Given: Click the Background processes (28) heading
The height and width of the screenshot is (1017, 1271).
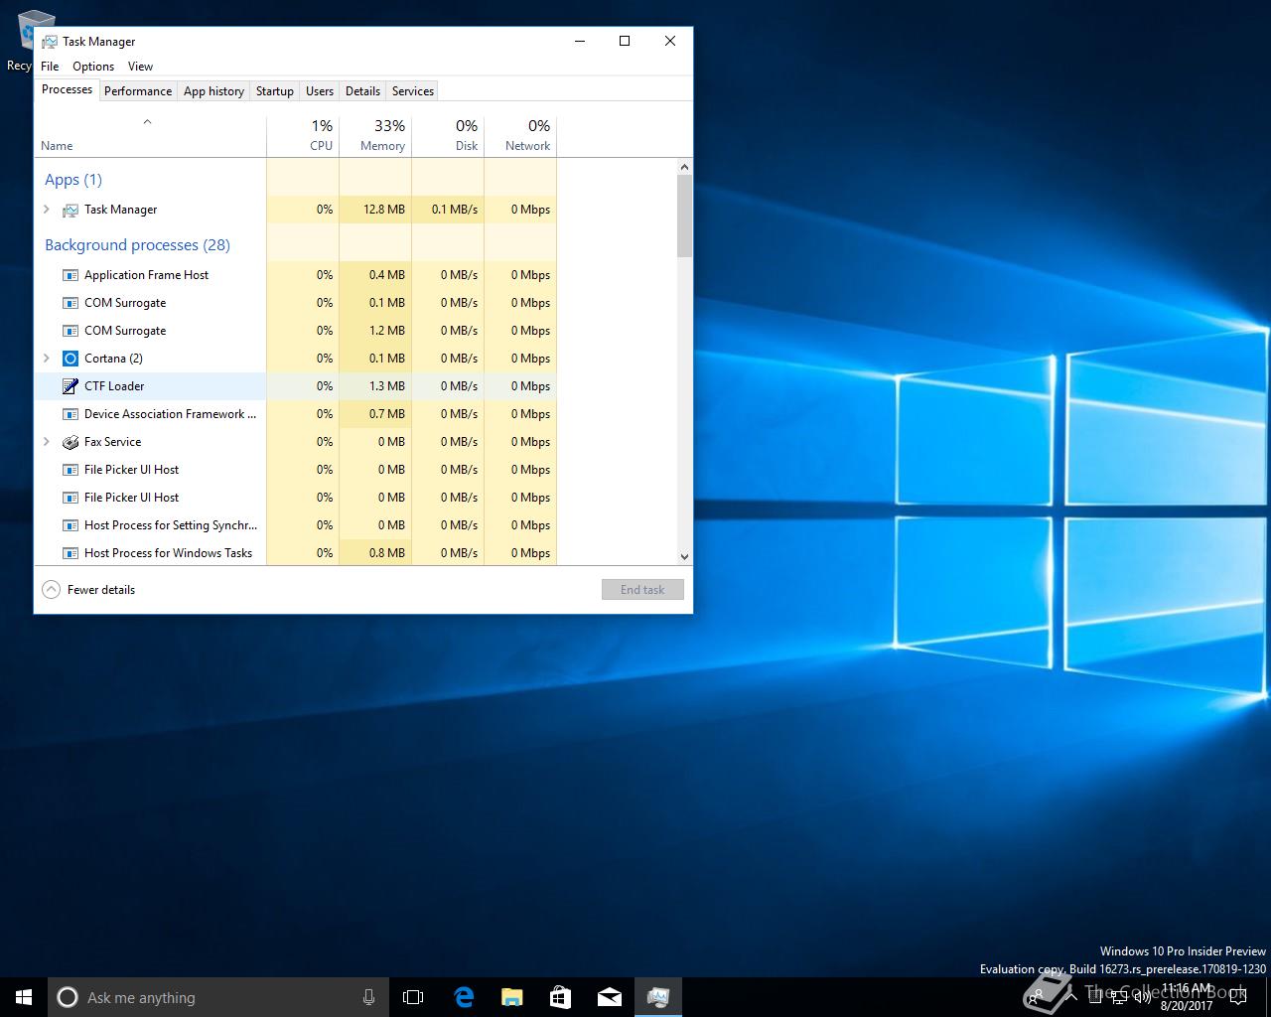Looking at the screenshot, I should [137, 245].
